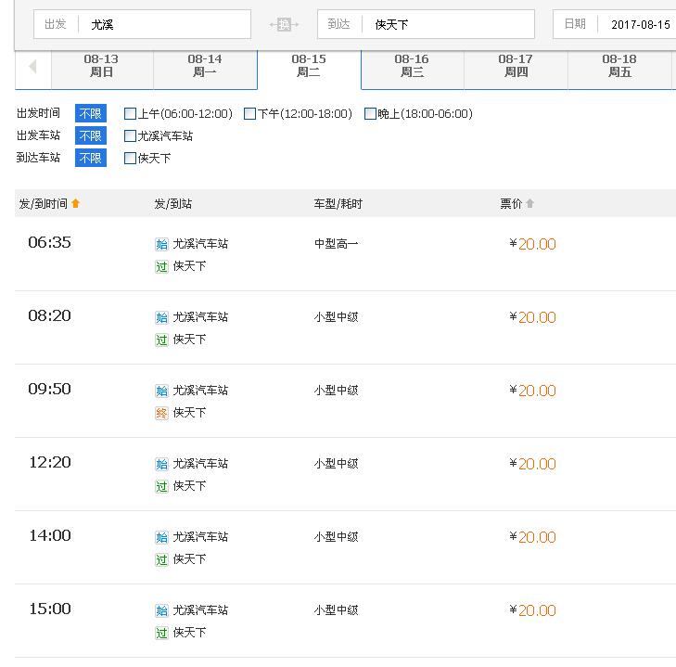Select 不限 for 到达车站
676x667 pixels.
click(x=91, y=158)
